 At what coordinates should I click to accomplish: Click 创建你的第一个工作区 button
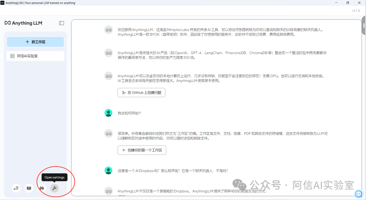point(142,150)
